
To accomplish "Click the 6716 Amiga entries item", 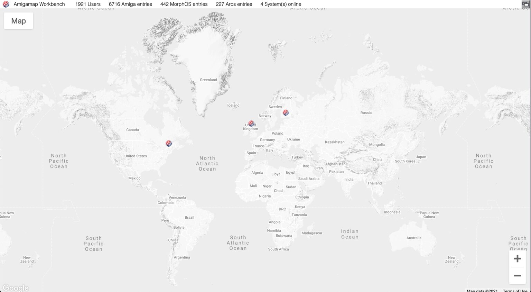I will [x=130, y=4].
